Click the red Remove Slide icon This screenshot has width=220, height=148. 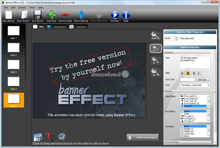coord(65,15)
